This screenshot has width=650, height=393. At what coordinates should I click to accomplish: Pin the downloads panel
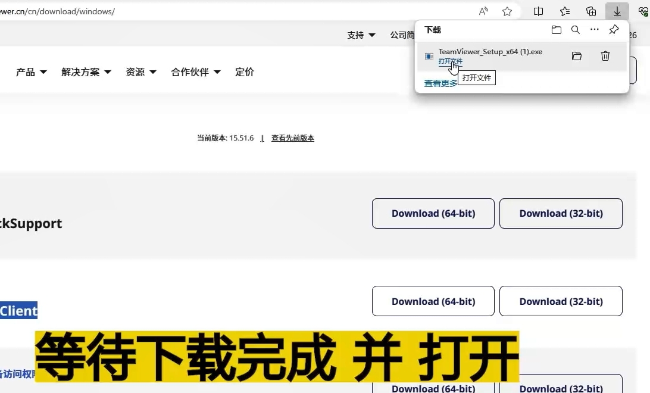pos(614,29)
